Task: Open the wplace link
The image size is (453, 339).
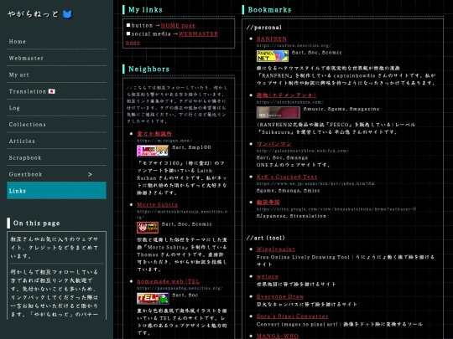Action: coord(268,277)
